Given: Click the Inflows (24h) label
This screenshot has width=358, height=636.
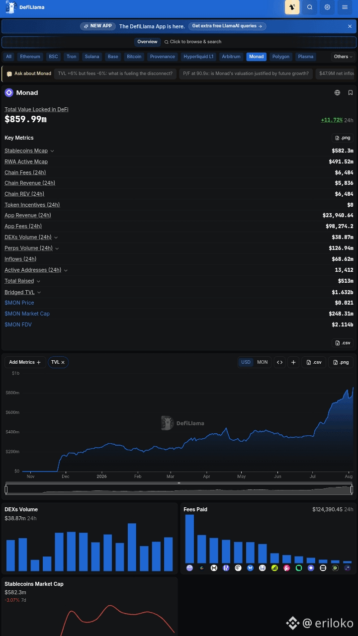Looking at the screenshot, I should [x=20, y=259].
